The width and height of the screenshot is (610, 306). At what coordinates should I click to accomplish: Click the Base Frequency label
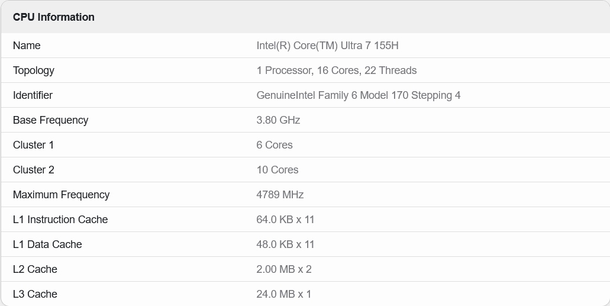tap(50, 120)
